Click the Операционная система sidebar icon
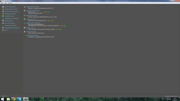The height and width of the screenshot is (101, 180). point(3,9)
